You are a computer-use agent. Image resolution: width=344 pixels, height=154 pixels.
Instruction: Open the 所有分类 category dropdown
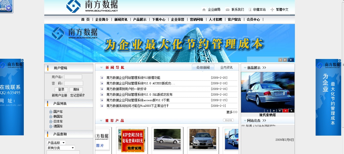point(61,148)
